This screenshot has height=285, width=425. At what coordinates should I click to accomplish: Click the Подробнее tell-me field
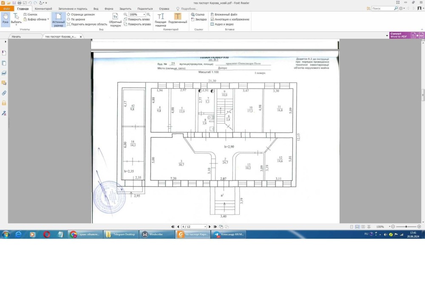pos(187,8)
